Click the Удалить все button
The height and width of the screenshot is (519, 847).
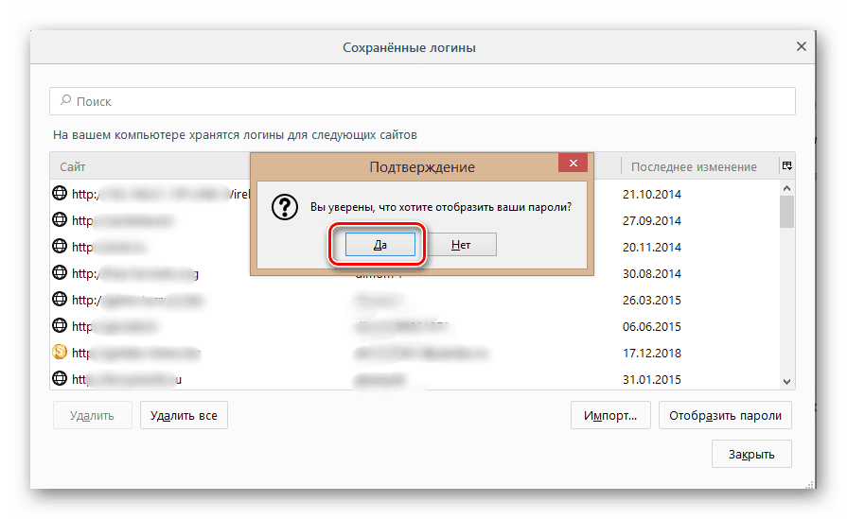coord(184,415)
